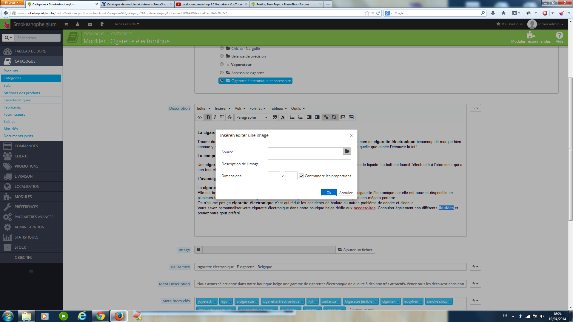This screenshot has width=573, height=322.
Task: Open the Paragraphe format dropdown
Action: click(252, 117)
